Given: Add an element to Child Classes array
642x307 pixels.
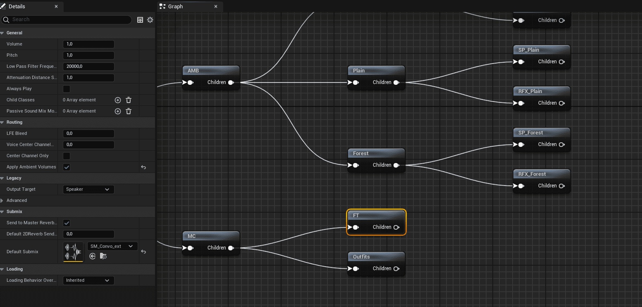Looking at the screenshot, I should tap(118, 100).
